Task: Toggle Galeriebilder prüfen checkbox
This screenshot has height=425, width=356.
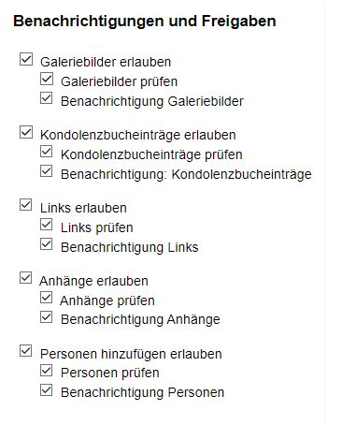Action: [47, 79]
